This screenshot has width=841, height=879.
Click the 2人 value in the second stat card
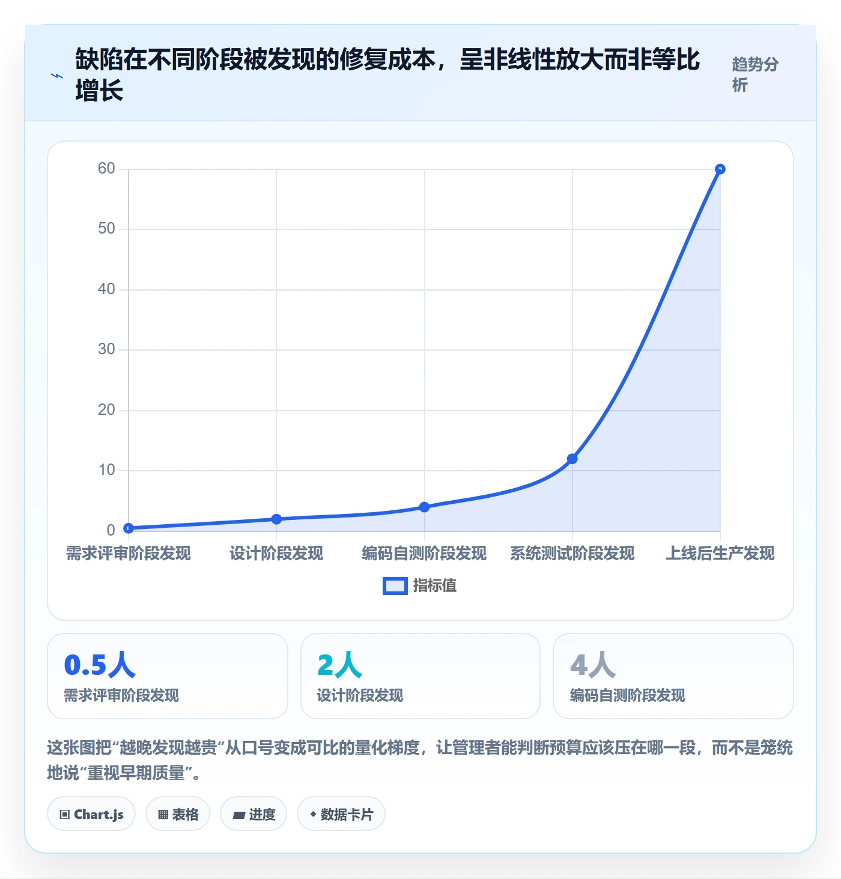(339, 665)
